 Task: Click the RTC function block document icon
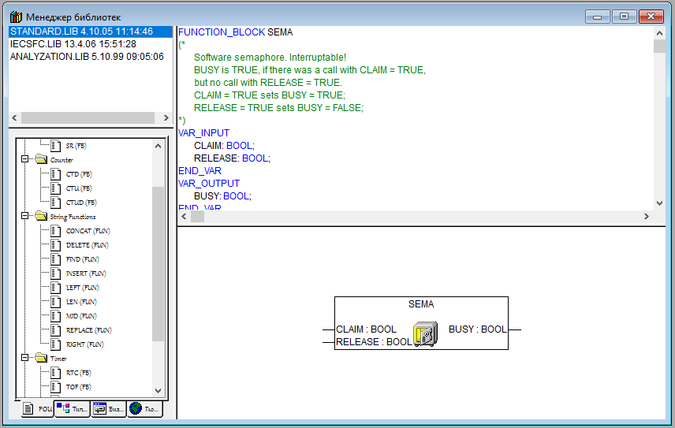coord(55,373)
